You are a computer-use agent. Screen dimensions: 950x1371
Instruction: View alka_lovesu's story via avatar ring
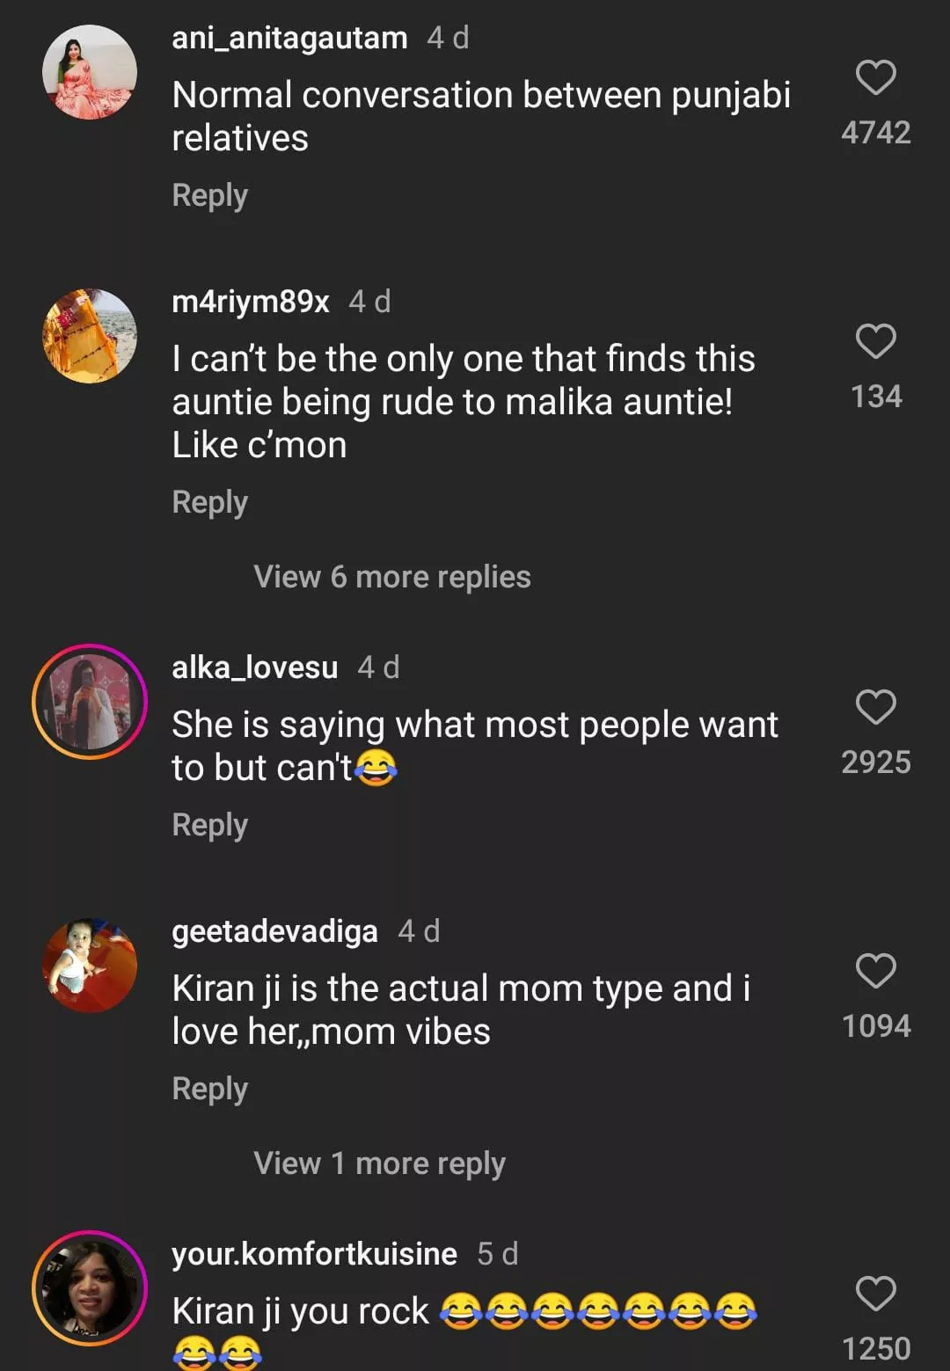point(90,702)
